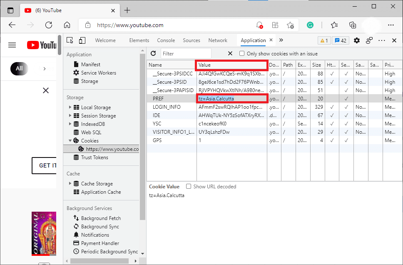Collapse the Cookies tree node
403x265 pixels.
(x=70, y=140)
